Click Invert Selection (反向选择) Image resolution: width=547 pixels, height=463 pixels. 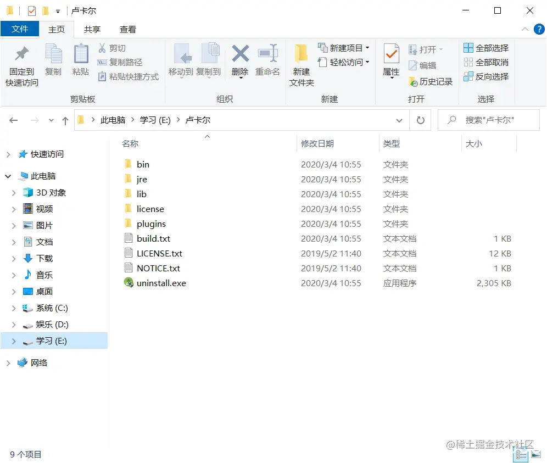pyautogui.click(x=486, y=76)
